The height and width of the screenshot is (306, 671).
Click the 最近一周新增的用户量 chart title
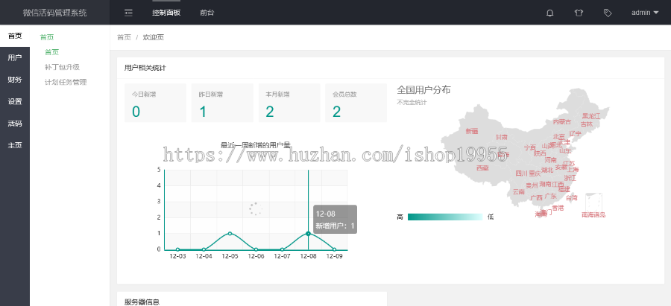[256, 145]
